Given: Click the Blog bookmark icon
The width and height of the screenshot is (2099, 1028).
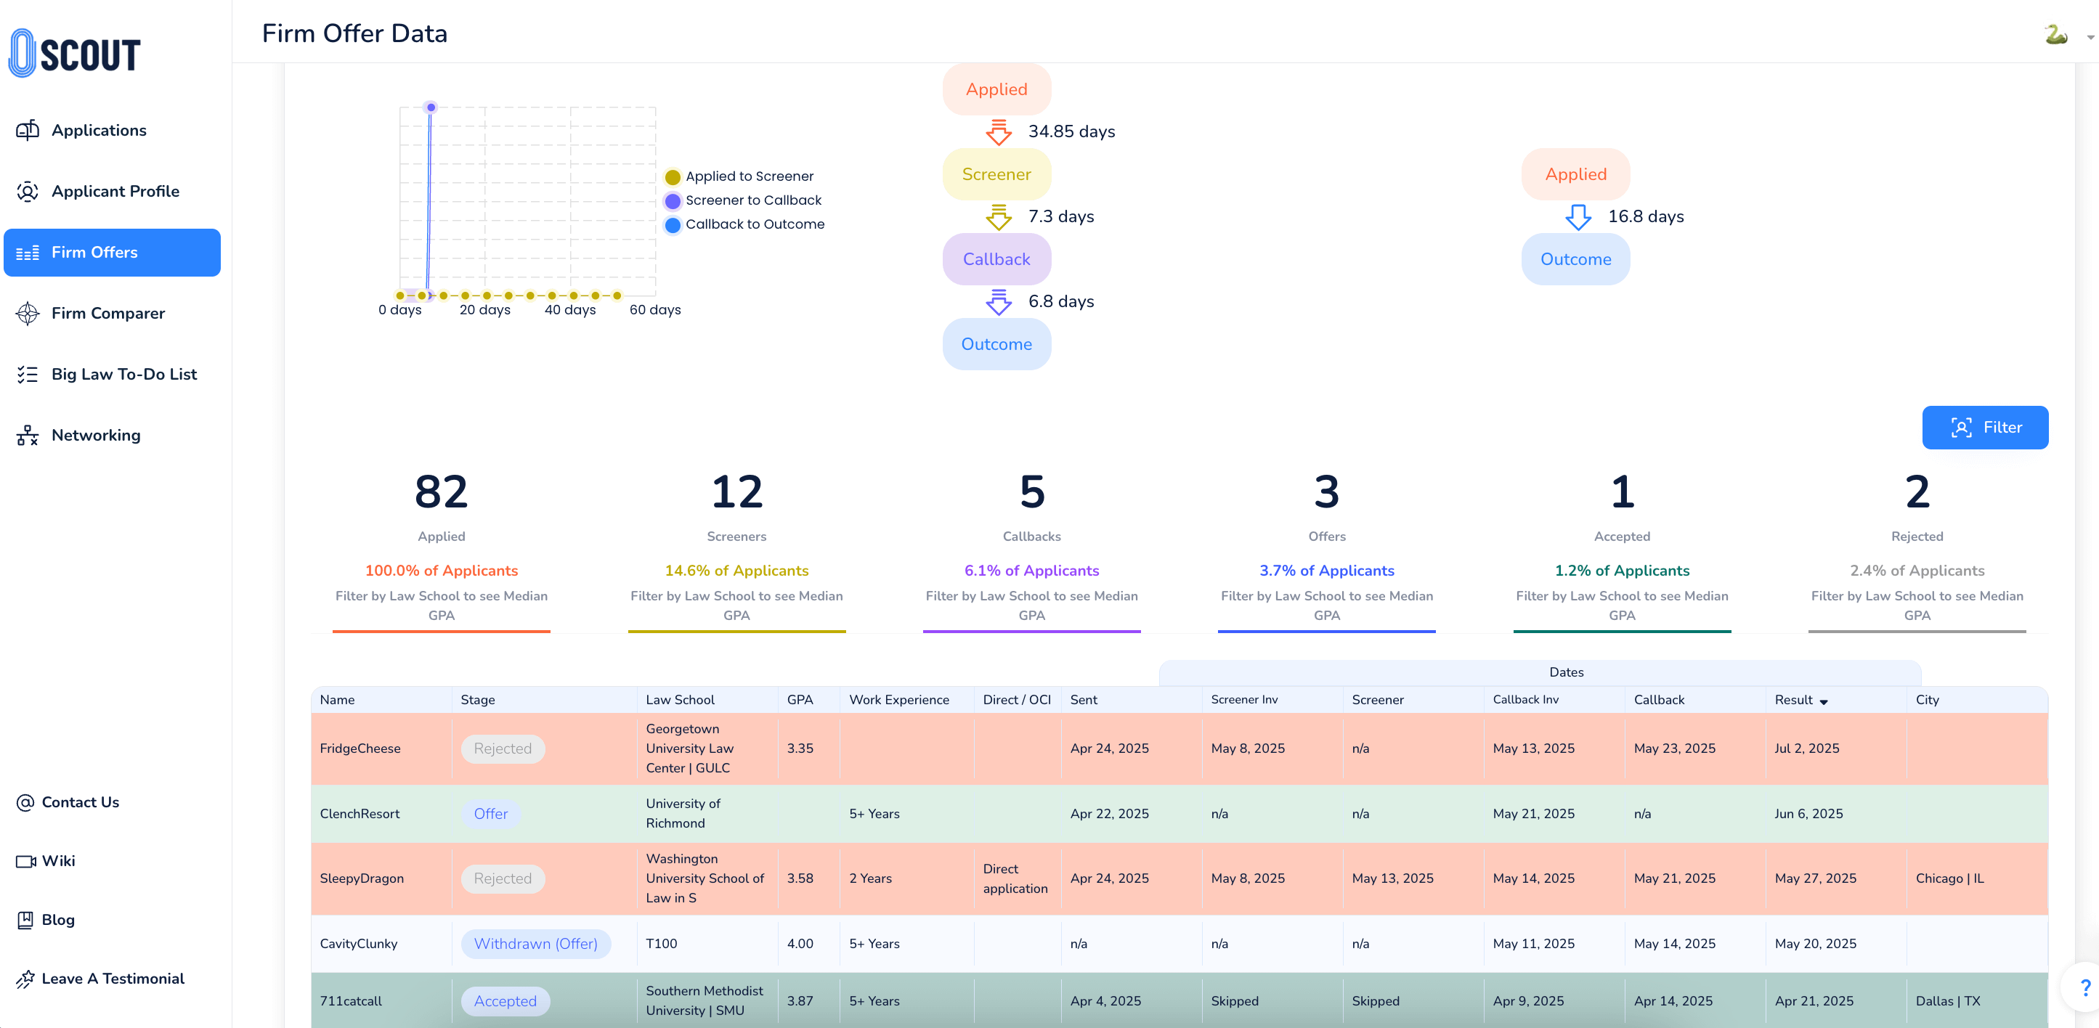Looking at the screenshot, I should click(x=25, y=920).
